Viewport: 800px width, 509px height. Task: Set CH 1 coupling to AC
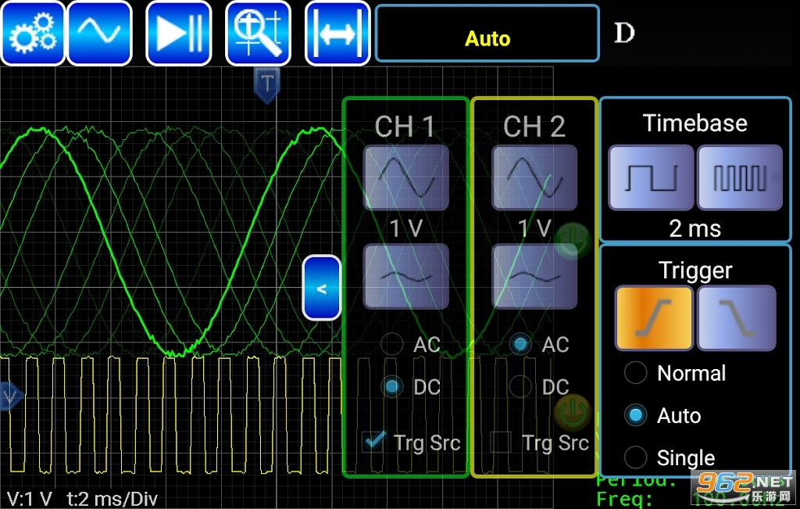click(x=393, y=344)
